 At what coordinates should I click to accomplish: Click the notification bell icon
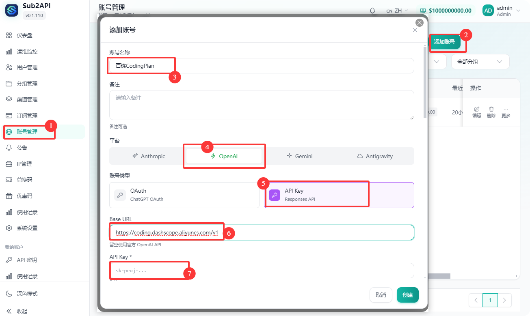point(372,11)
